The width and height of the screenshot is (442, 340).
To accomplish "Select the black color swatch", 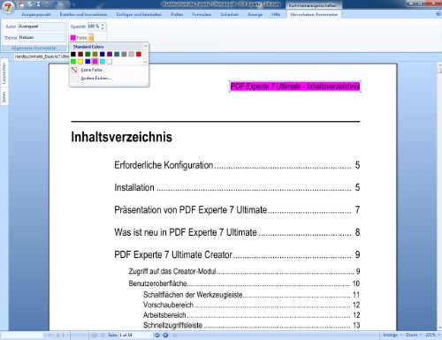I will pos(73,54).
